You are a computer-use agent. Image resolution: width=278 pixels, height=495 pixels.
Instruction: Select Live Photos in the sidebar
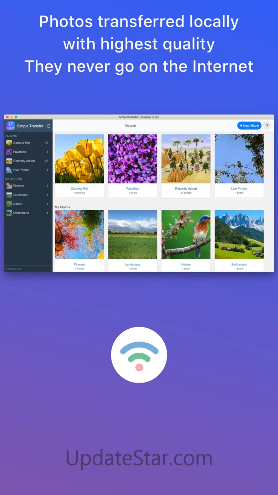[28, 170]
